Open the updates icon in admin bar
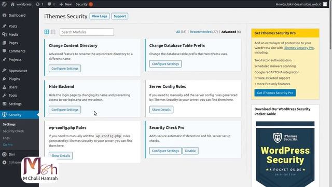The width and height of the screenshot is (332, 187). [x=39, y=4]
